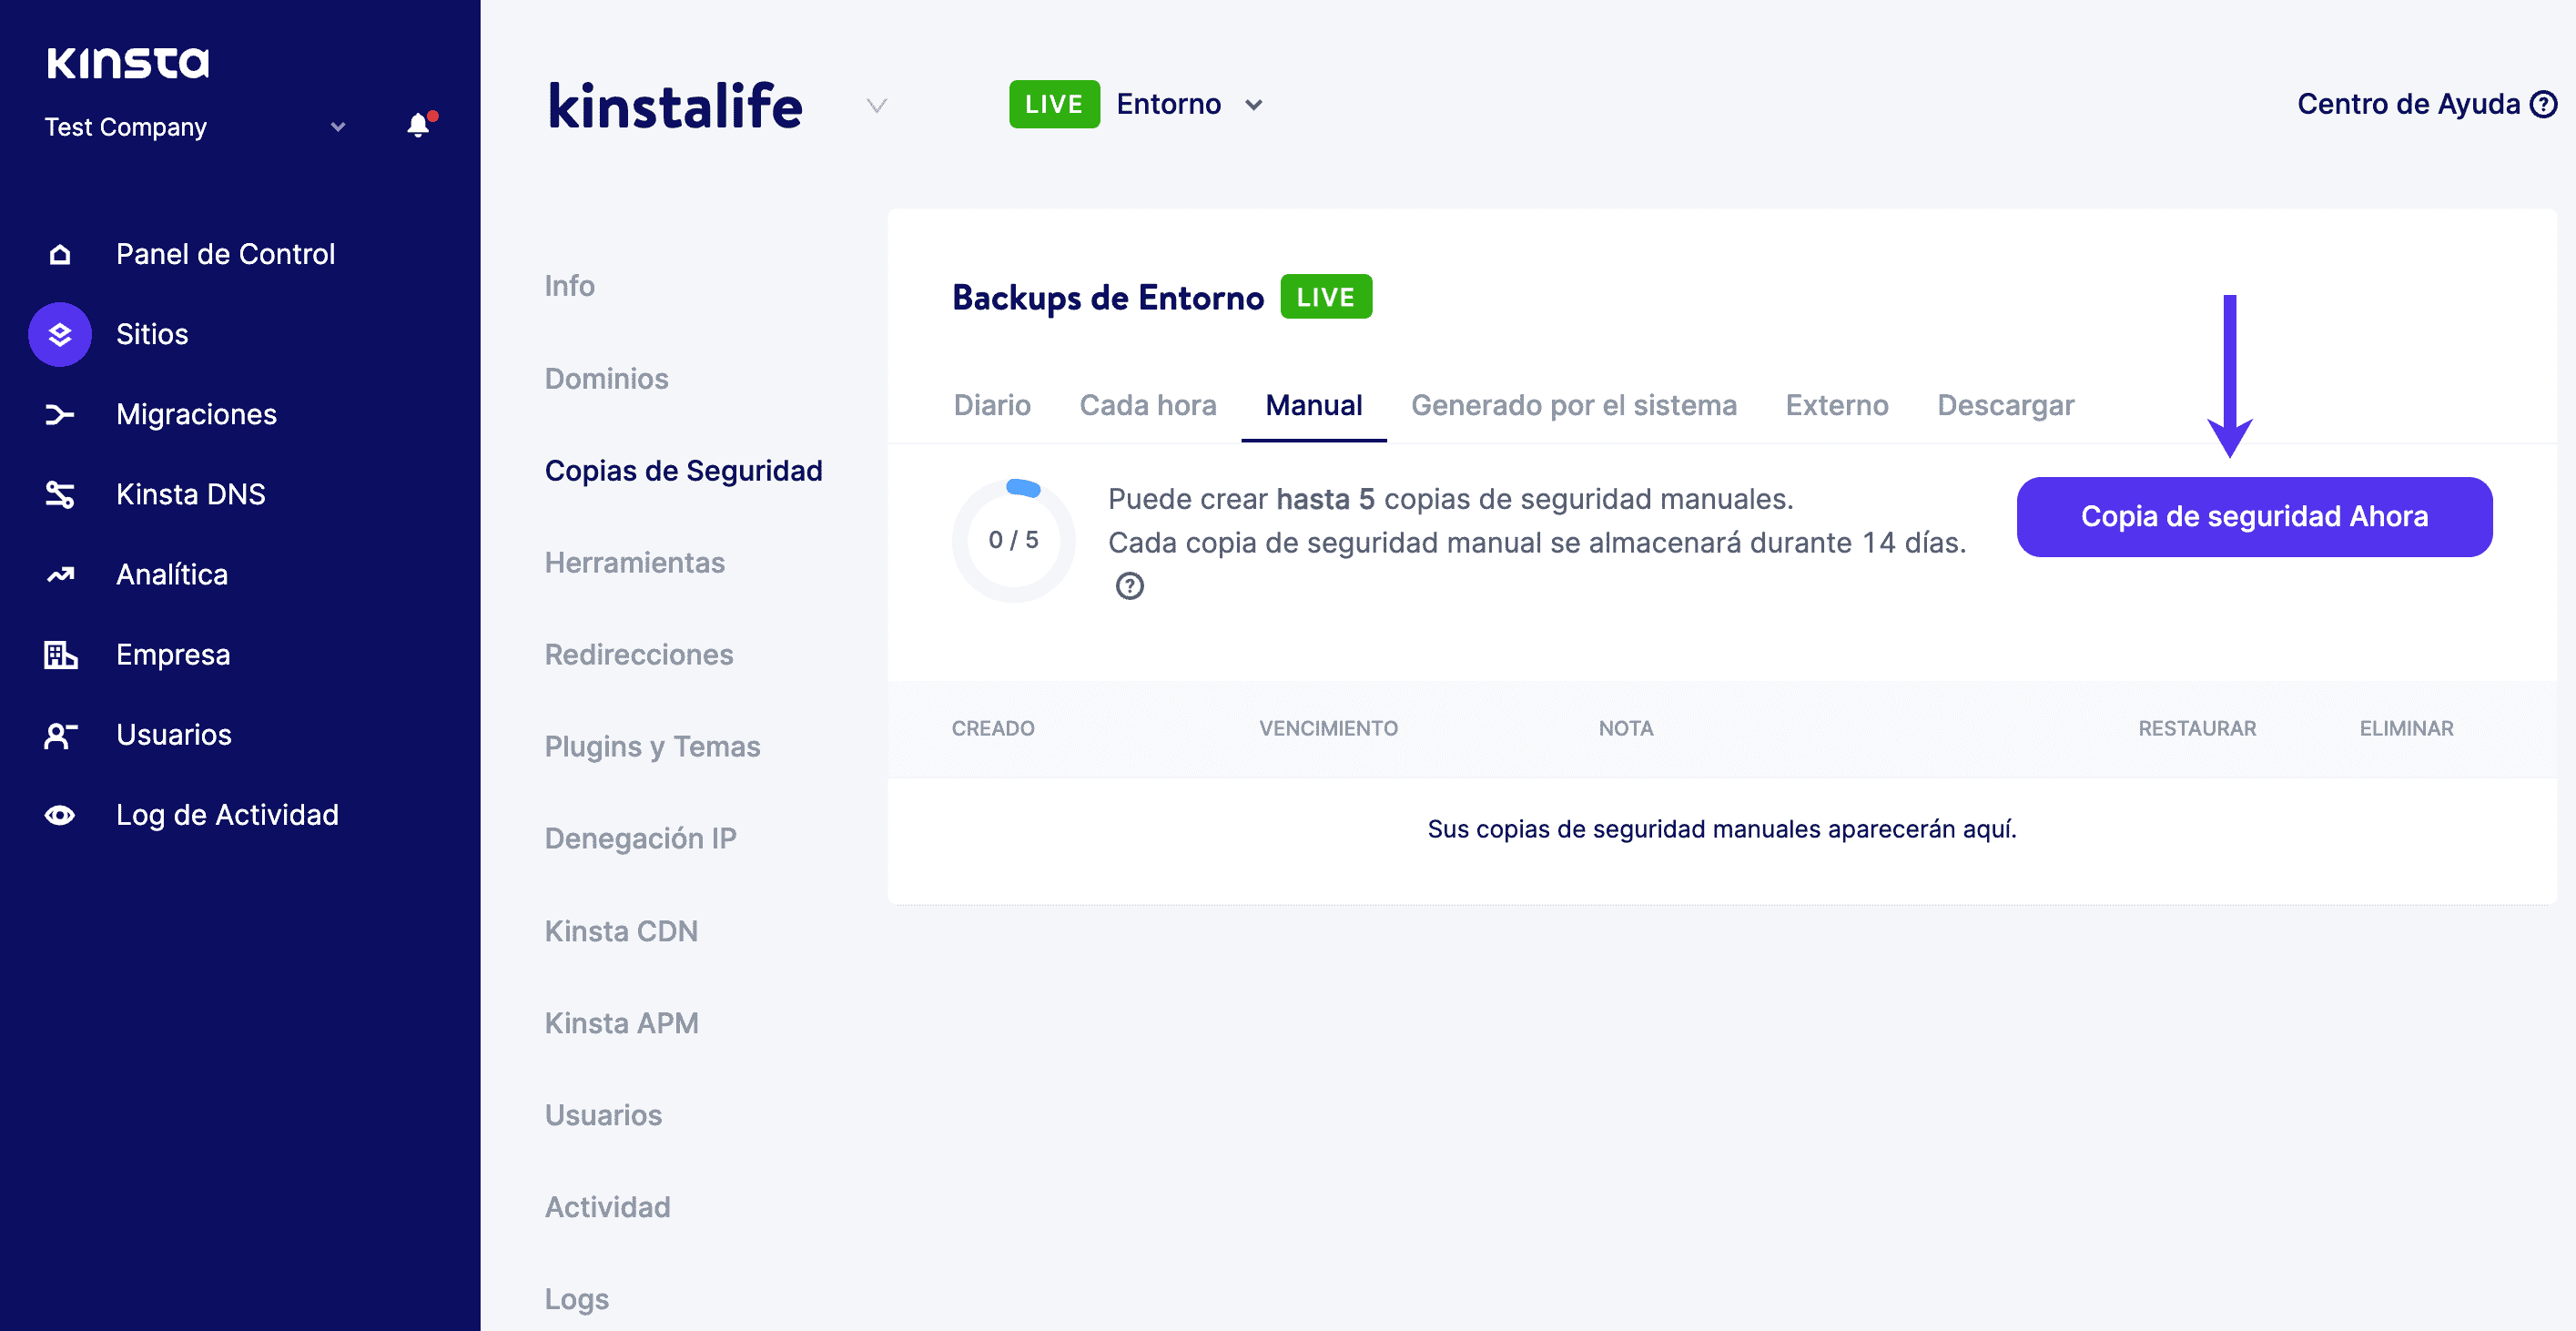The width and height of the screenshot is (2576, 1331).
Task: Click the Migraciones arrow icon
Action: [60, 414]
